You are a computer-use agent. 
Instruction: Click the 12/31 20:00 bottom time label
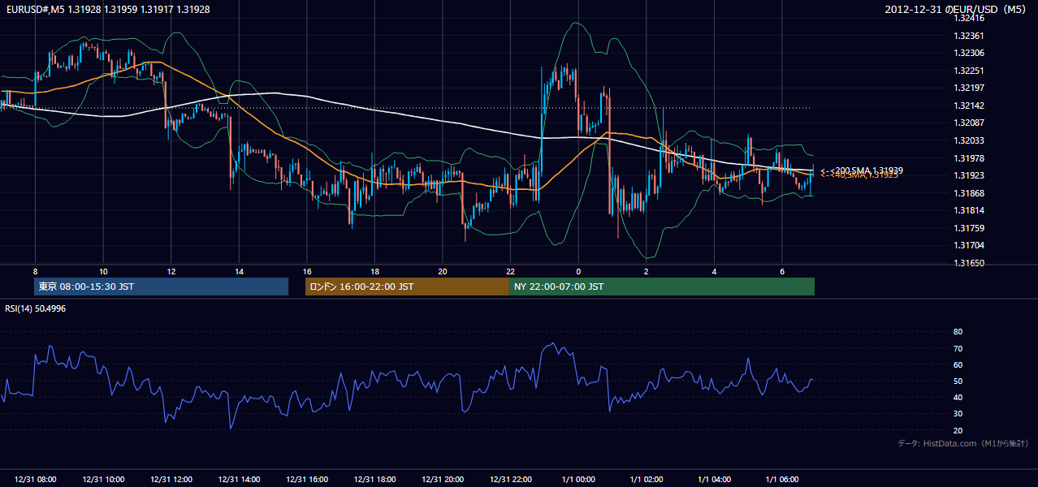point(443,480)
